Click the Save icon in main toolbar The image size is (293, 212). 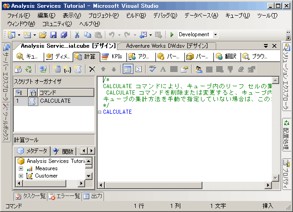(x=53, y=35)
